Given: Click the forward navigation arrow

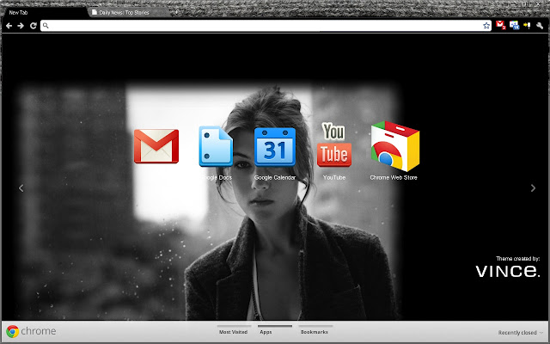Looking at the screenshot, I should click(x=21, y=26).
